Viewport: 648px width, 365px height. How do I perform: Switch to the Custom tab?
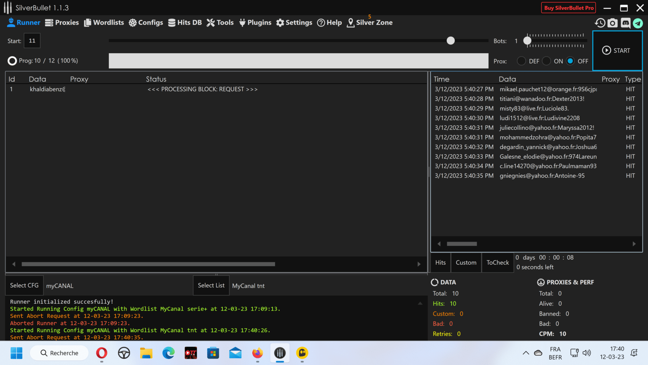(x=466, y=262)
